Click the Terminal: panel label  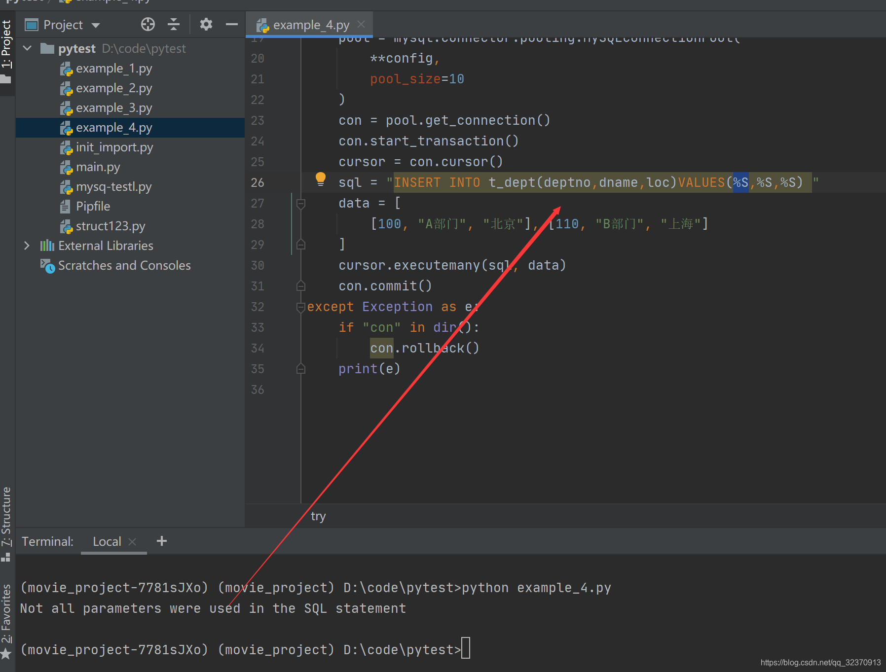point(47,541)
